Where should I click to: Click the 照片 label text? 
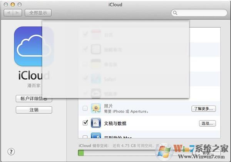click(x=108, y=106)
